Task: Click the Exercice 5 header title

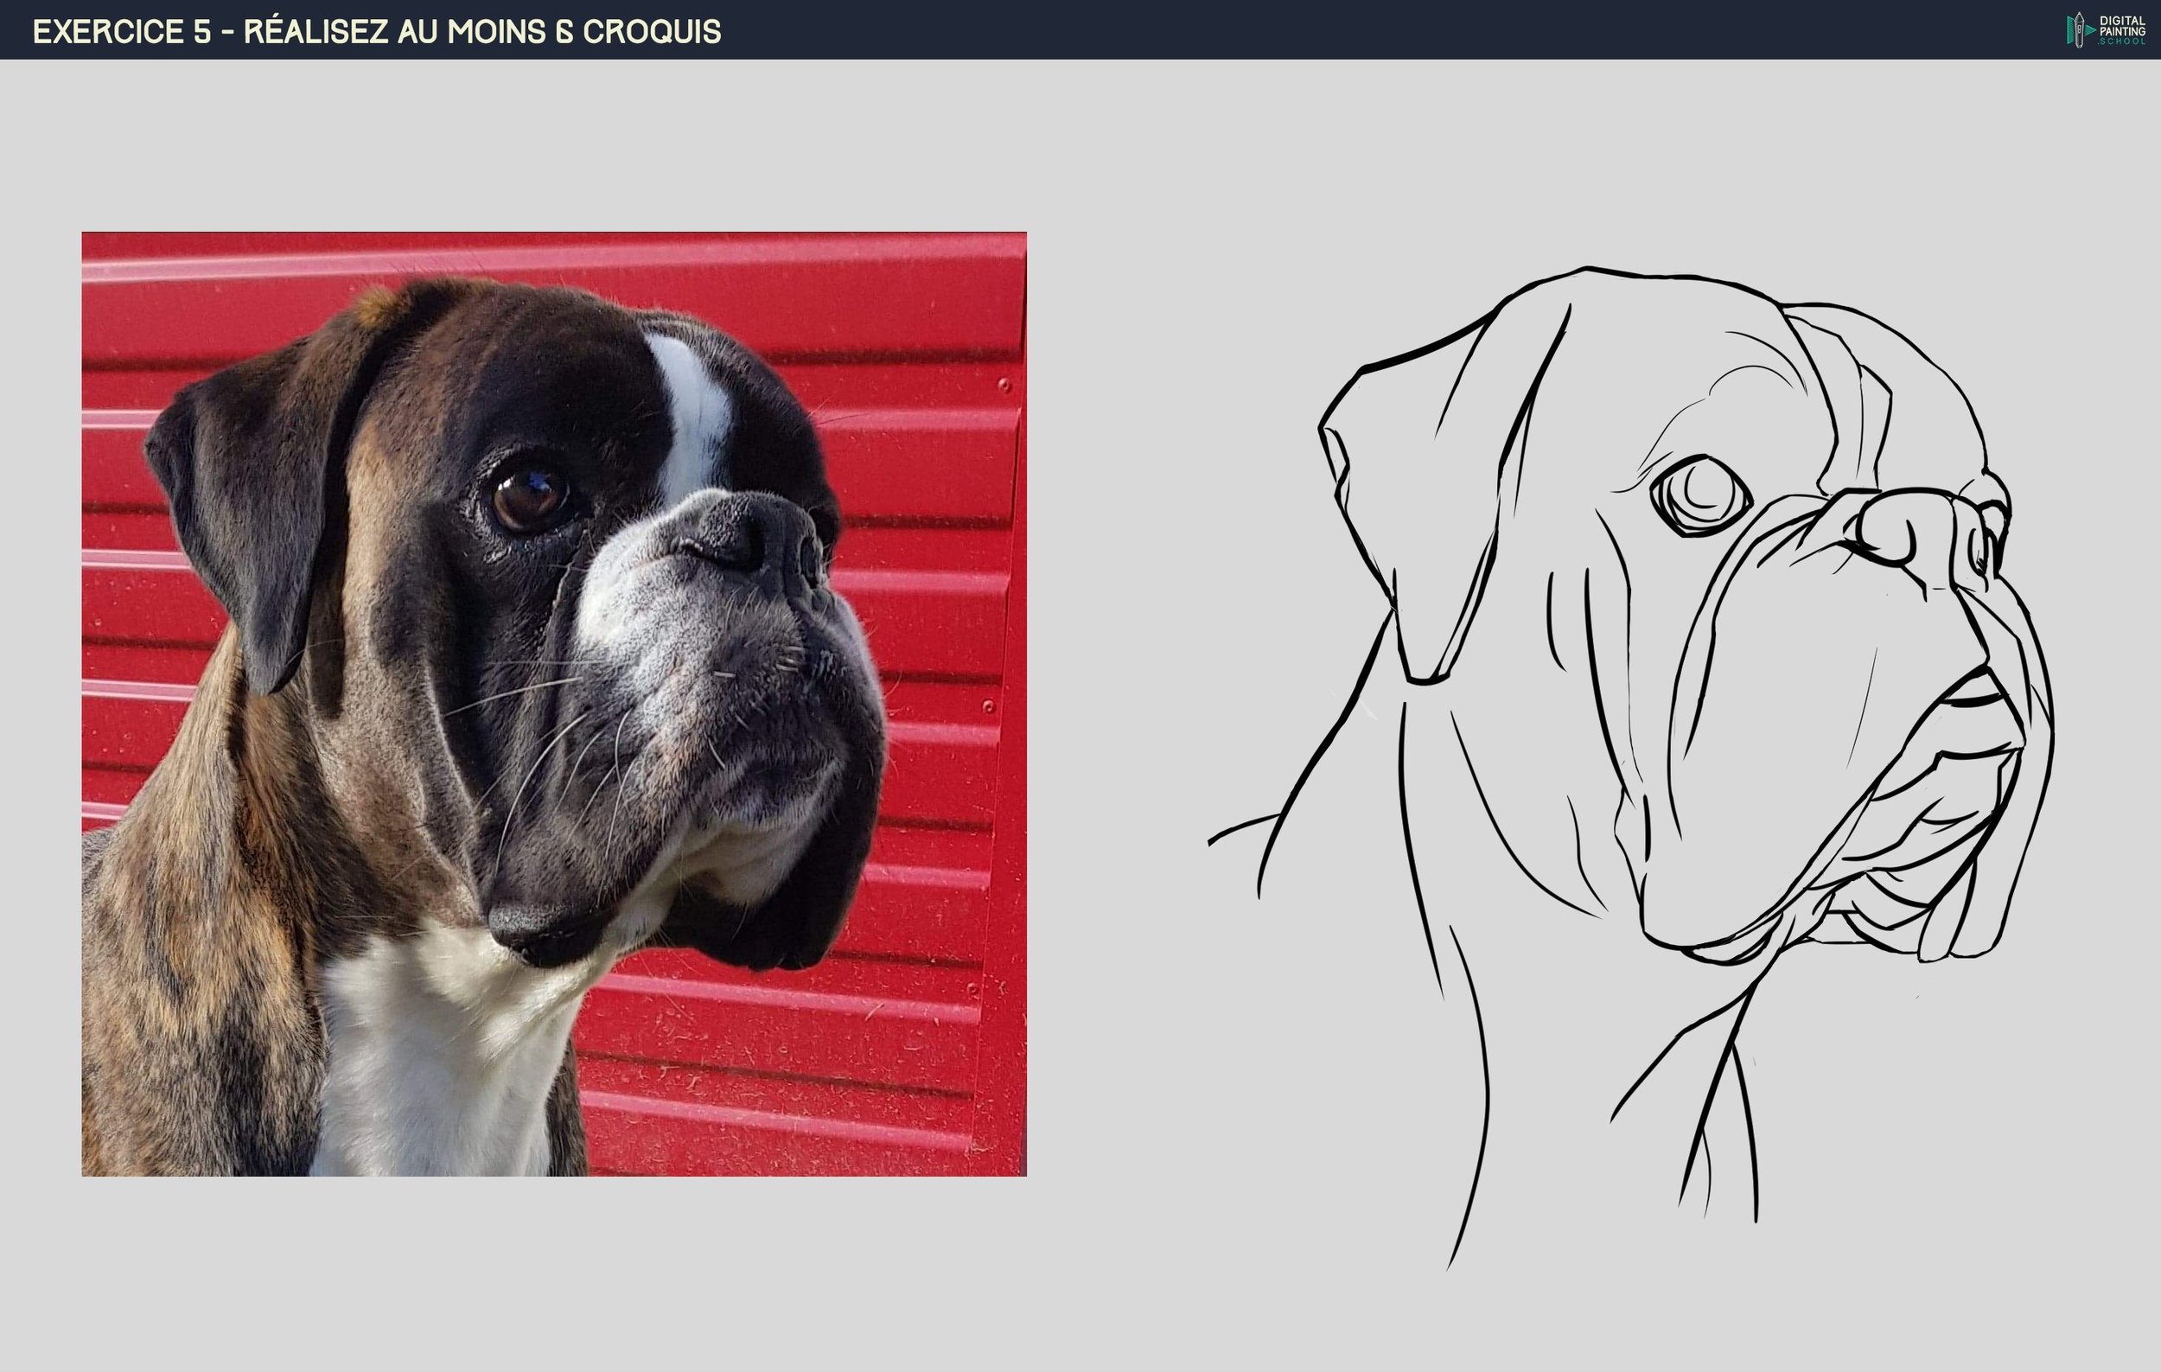Action: pyautogui.click(x=375, y=31)
